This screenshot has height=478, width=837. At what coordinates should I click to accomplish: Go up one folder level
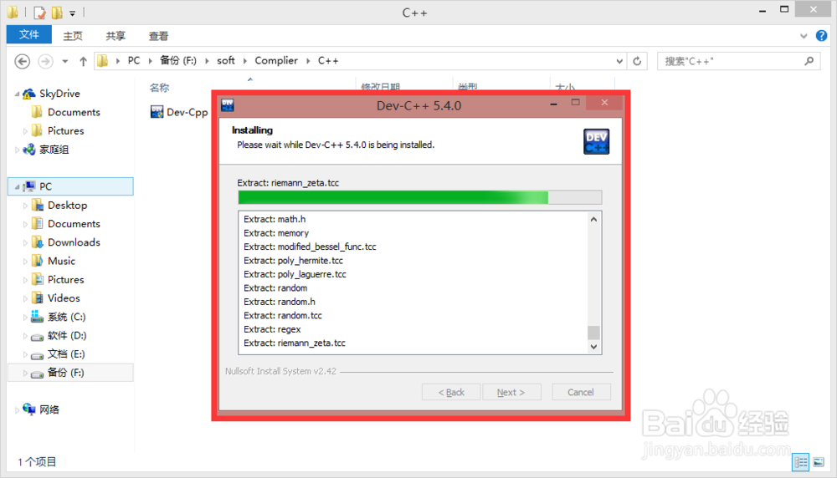83,61
